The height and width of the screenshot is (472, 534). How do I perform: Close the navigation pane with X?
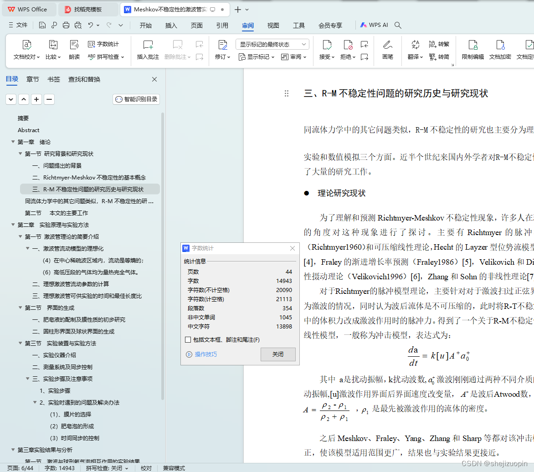point(154,79)
